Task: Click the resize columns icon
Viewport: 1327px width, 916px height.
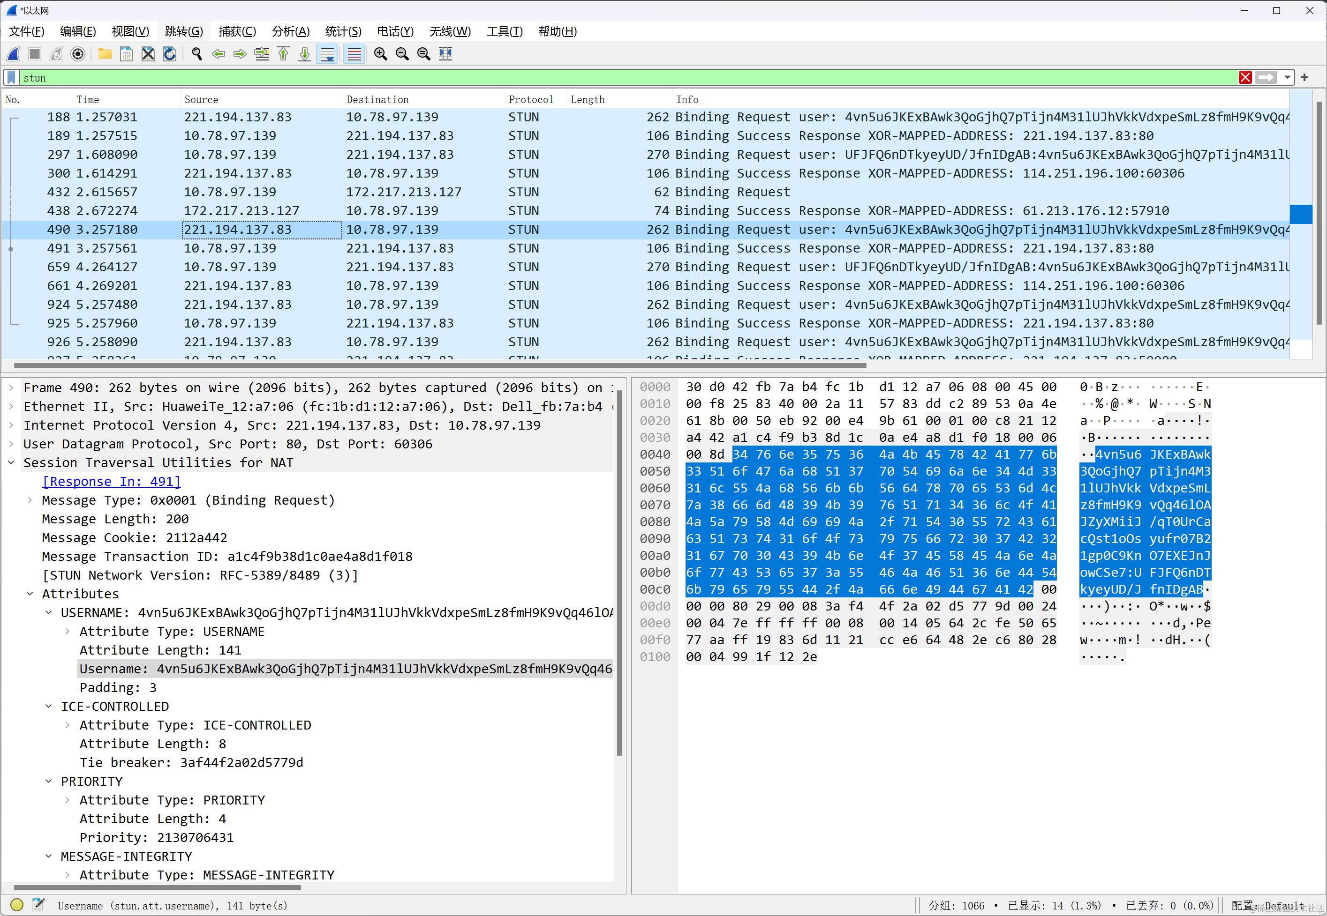Action: pyautogui.click(x=445, y=54)
